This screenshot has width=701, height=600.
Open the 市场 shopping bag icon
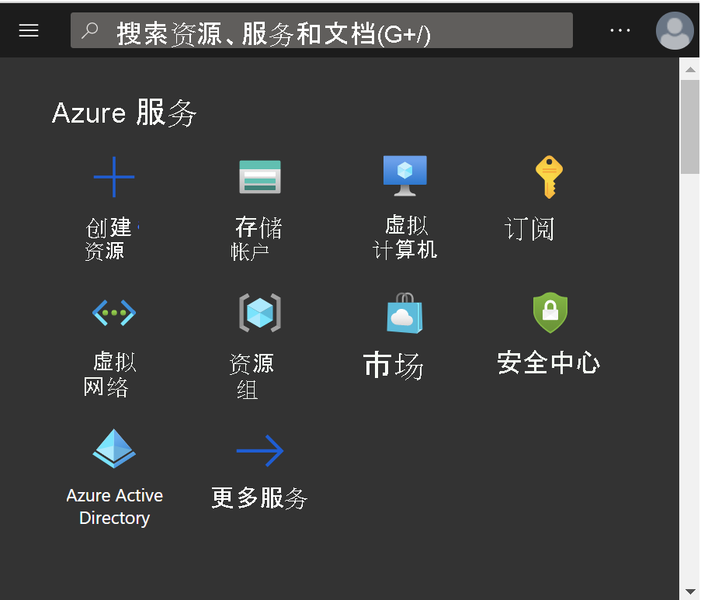coord(404,313)
